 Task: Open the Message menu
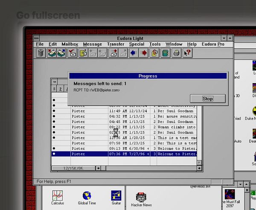[x=93, y=44]
